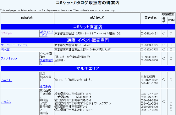
Task: Open the コミケット store link
Action: pyautogui.click(x=6, y=33)
